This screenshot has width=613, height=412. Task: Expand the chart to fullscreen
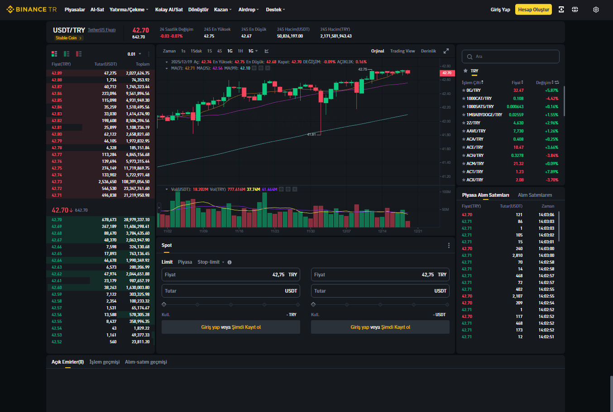click(x=446, y=51)
